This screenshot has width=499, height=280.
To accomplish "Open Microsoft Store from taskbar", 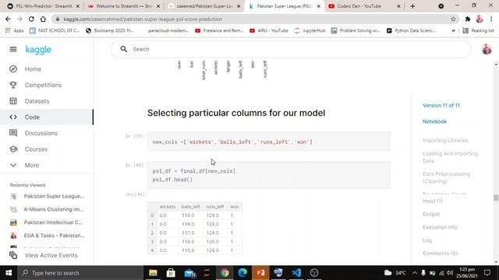I will tap(171, 273).
